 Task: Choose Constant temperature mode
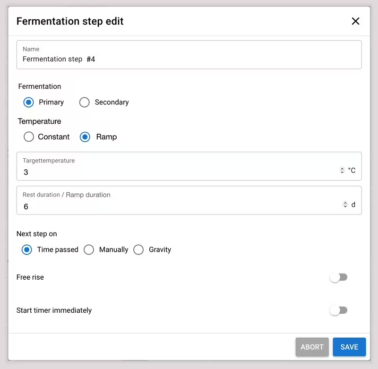29,137
